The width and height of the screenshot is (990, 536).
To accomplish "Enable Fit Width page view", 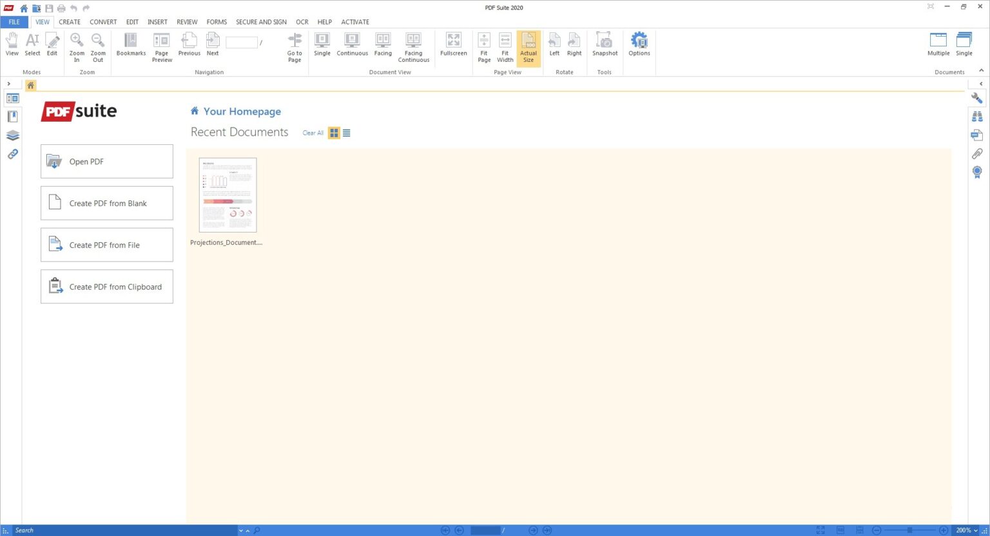I will (x=505, y=44).
